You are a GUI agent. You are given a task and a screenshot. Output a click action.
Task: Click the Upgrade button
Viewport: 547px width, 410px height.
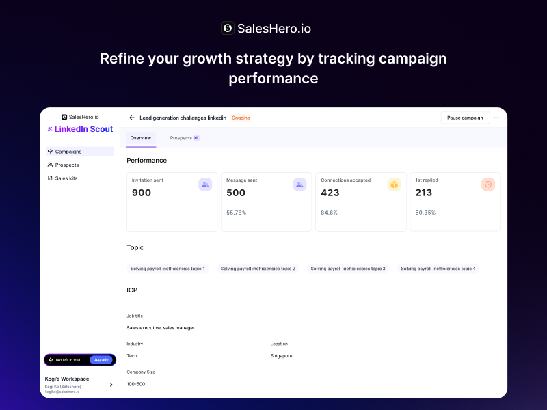(x=101, y=359)
